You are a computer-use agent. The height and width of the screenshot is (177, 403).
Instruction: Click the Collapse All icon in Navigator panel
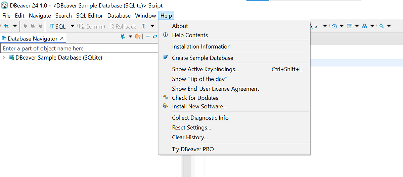pos(148,36)
